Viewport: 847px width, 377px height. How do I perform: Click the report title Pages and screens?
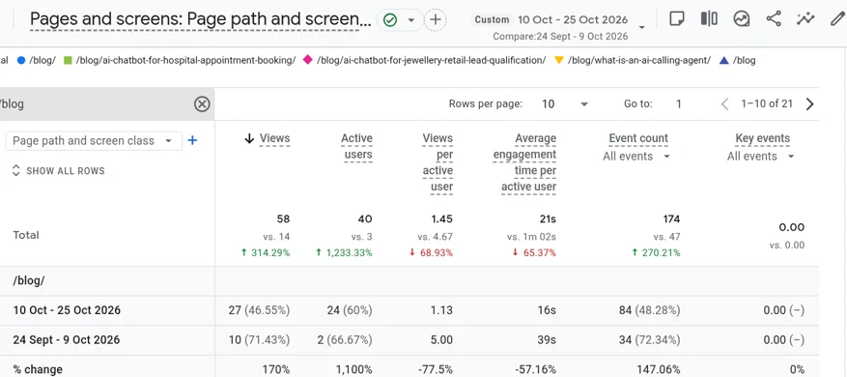201,20
